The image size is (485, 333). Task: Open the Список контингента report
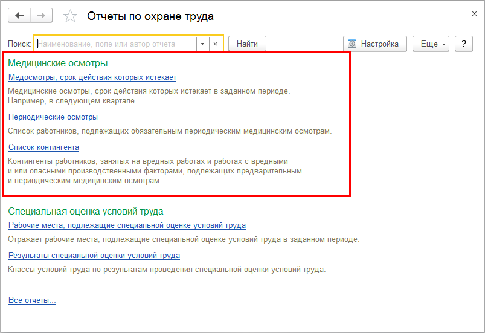click(43, 147)
